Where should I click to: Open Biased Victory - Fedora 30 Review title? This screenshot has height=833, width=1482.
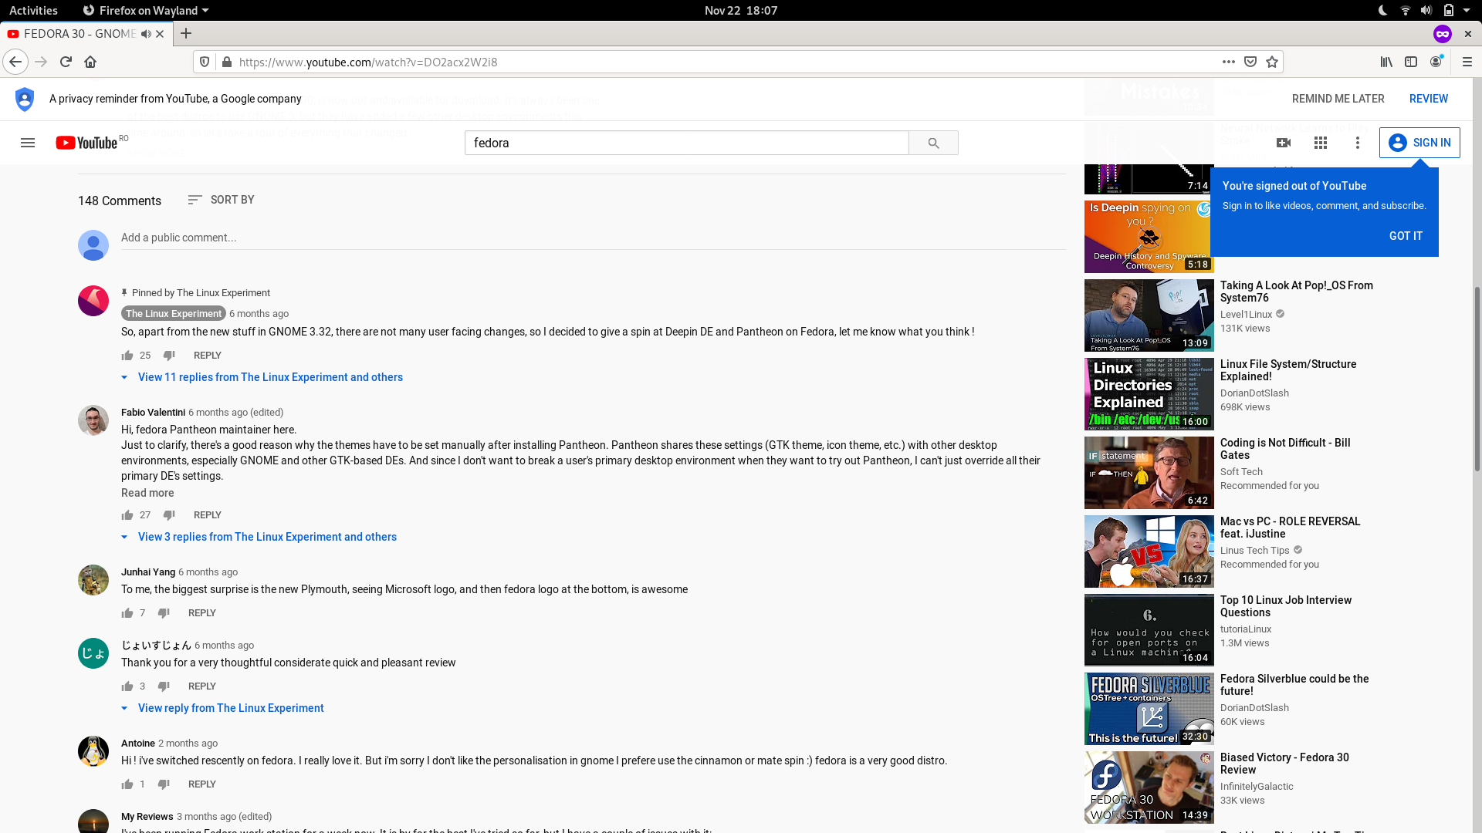[x=1284, y=764]
